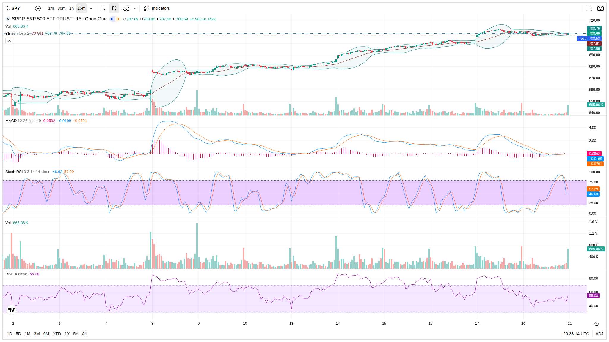Click the TradingView logo in RSI pane

point(12,310)
